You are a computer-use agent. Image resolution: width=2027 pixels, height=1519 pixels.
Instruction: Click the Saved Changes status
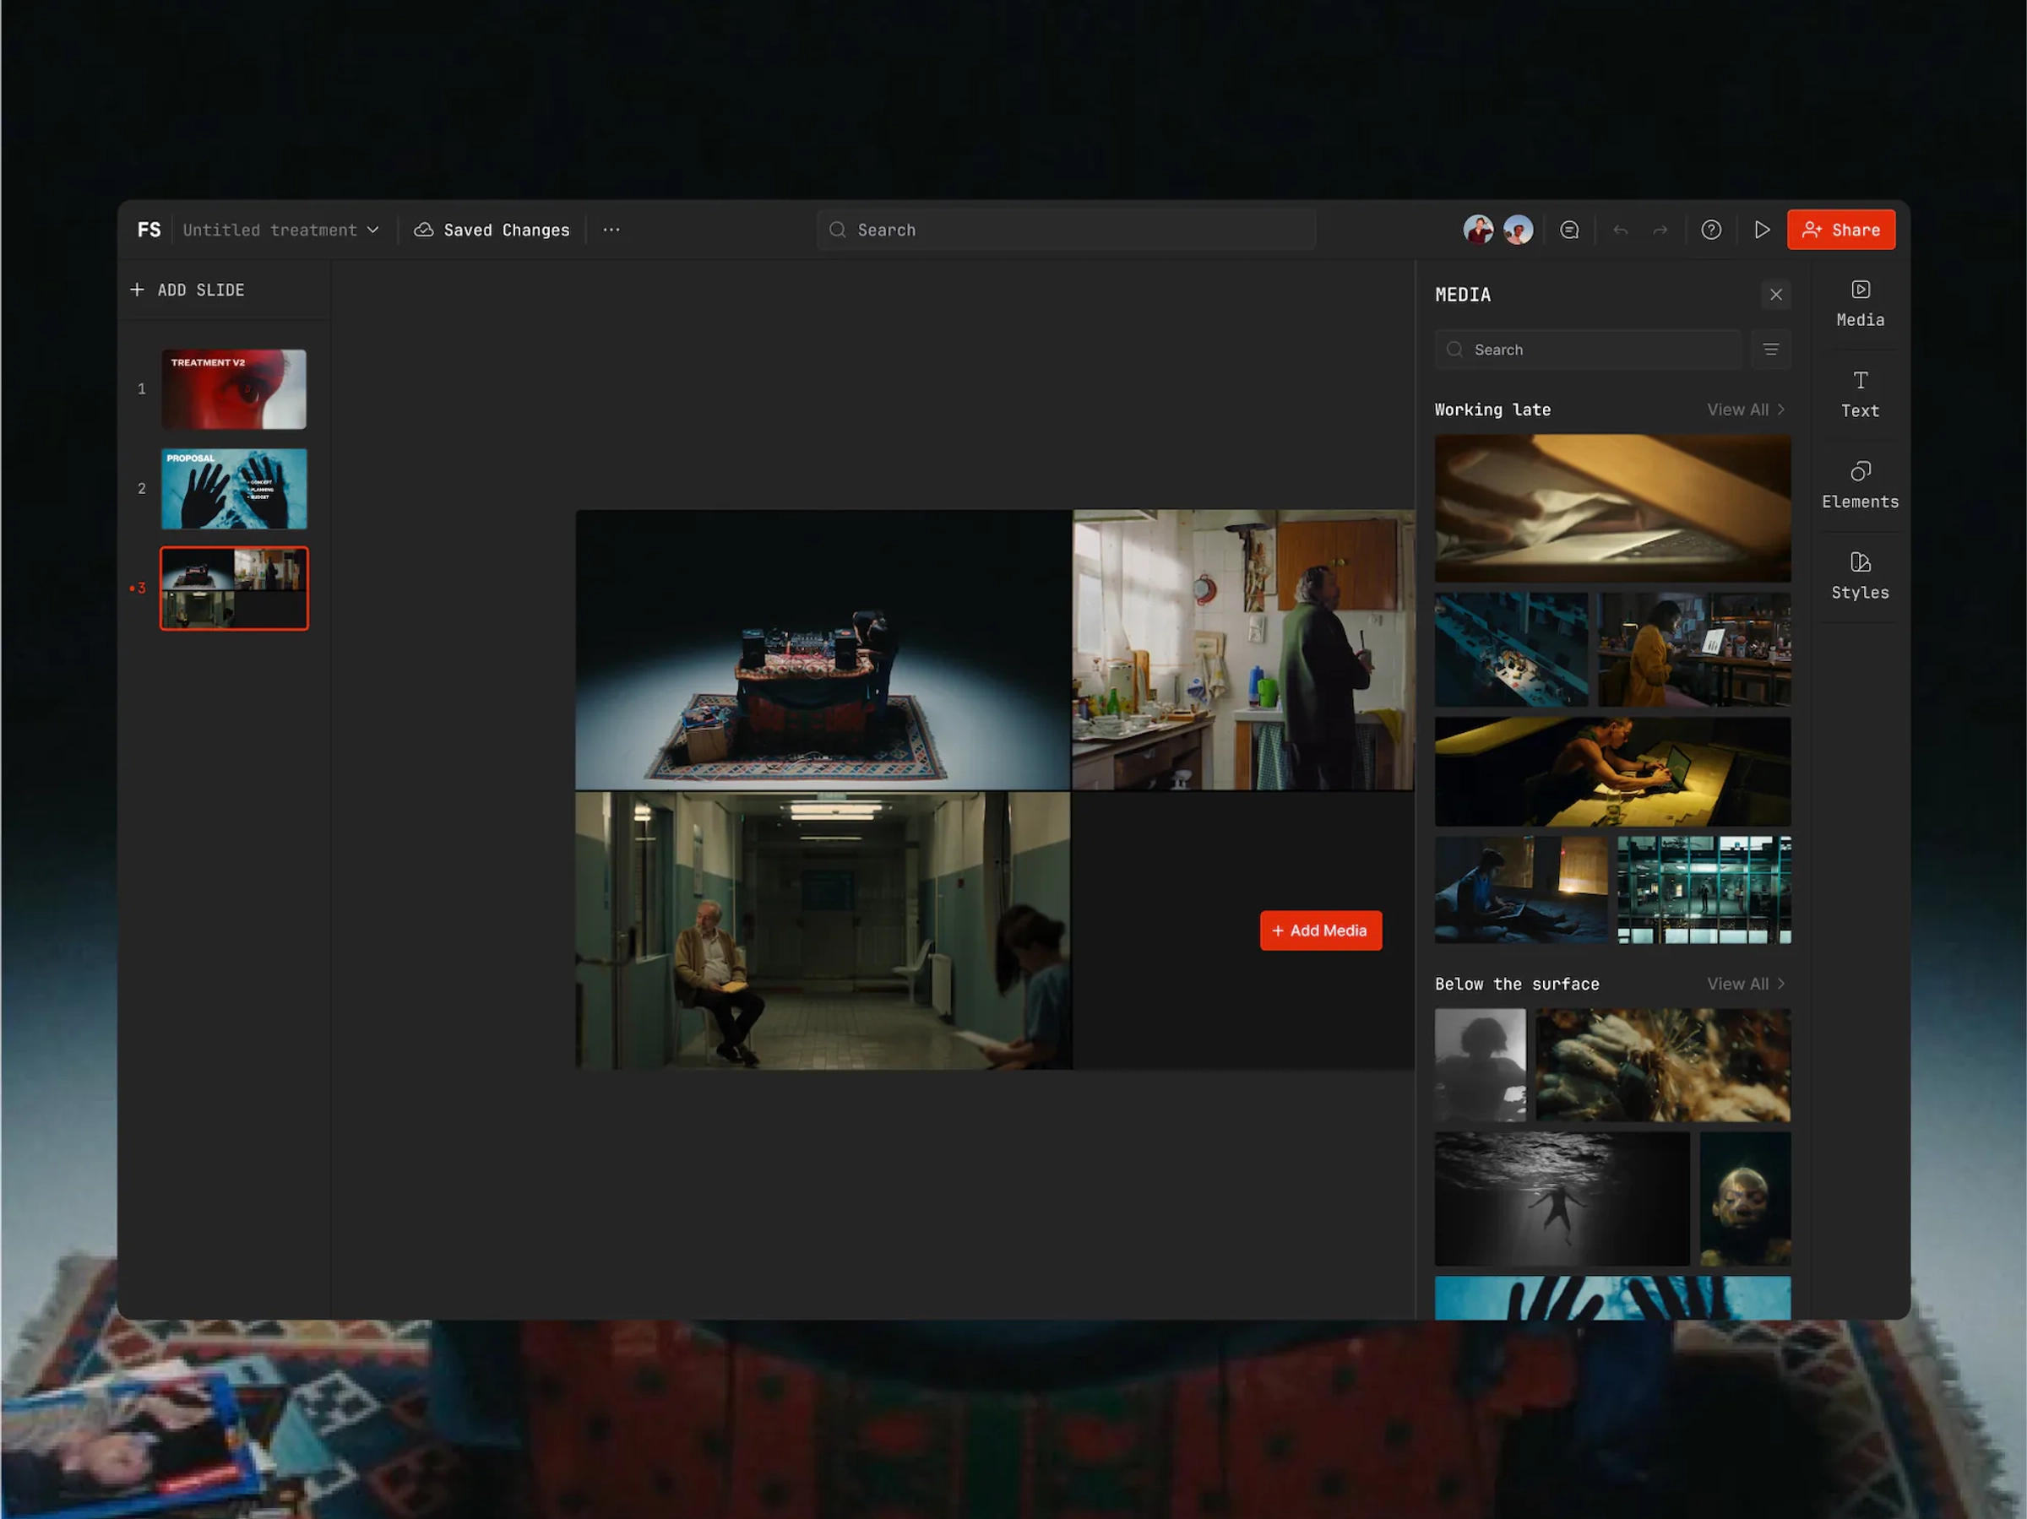tap(492, 230)
